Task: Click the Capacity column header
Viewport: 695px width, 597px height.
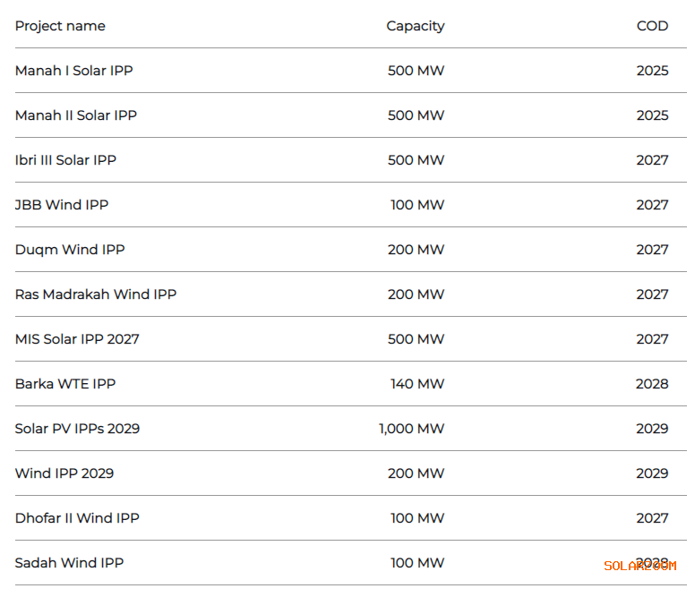Action: pos(415,26)
